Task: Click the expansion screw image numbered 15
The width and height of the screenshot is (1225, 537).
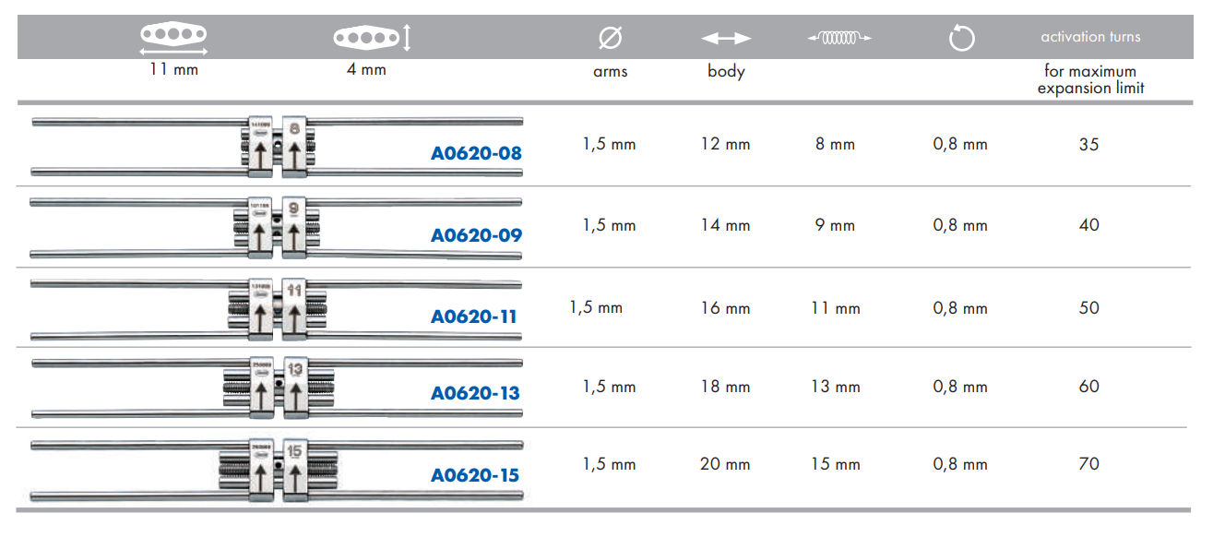Action: click(277, 470)
